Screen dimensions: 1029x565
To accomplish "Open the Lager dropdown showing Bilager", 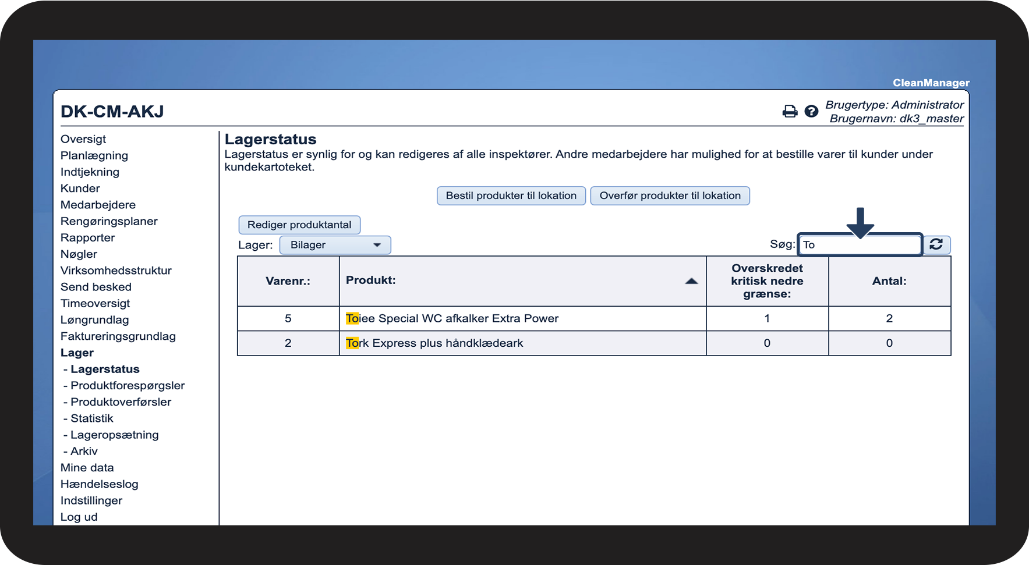I will tap(335, 245).
